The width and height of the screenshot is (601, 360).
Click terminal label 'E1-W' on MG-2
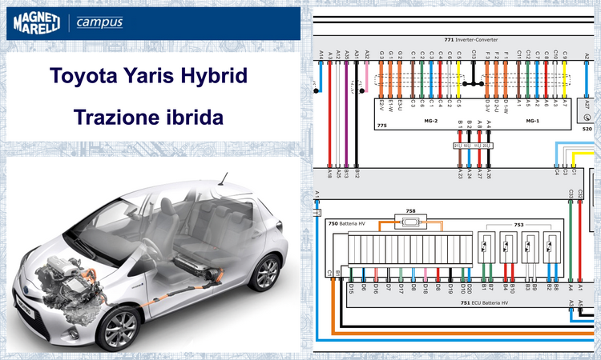point(390,106)
